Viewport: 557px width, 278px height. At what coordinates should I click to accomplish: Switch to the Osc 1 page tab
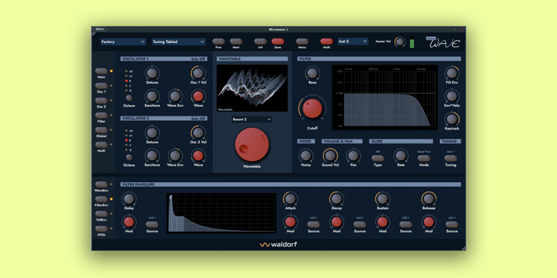(x=101, y=86)
